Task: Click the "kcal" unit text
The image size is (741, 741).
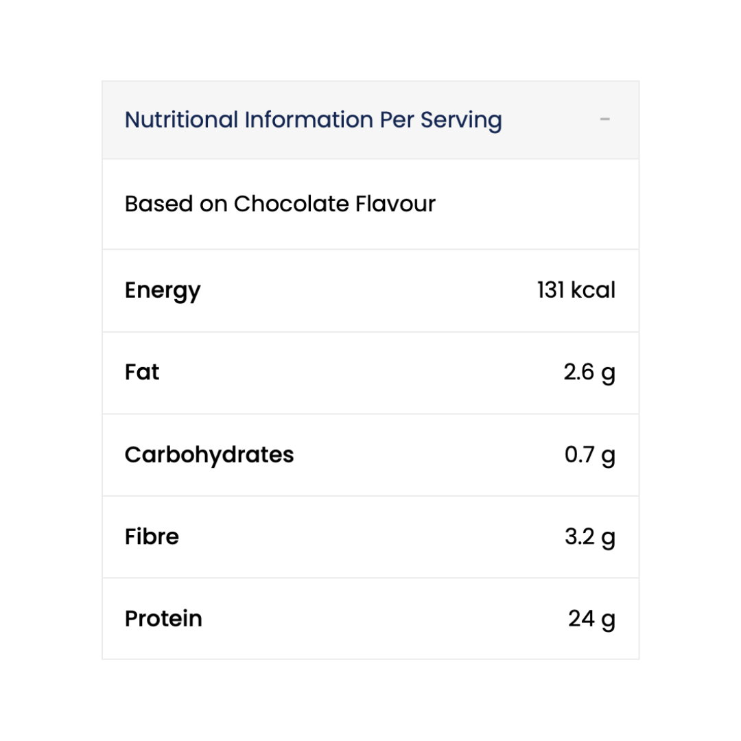Action: 593,290
